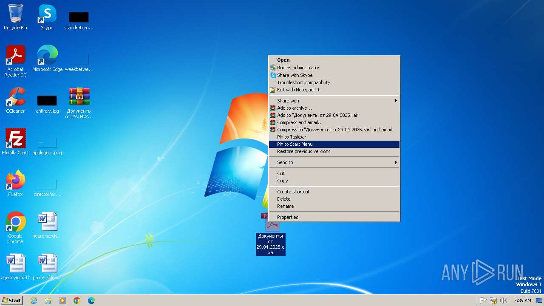The height and width of the screenshot is (306, 544).
Task: Choose Add to "Документы от 29.04.2025.rar"
Action: (334, 115)
